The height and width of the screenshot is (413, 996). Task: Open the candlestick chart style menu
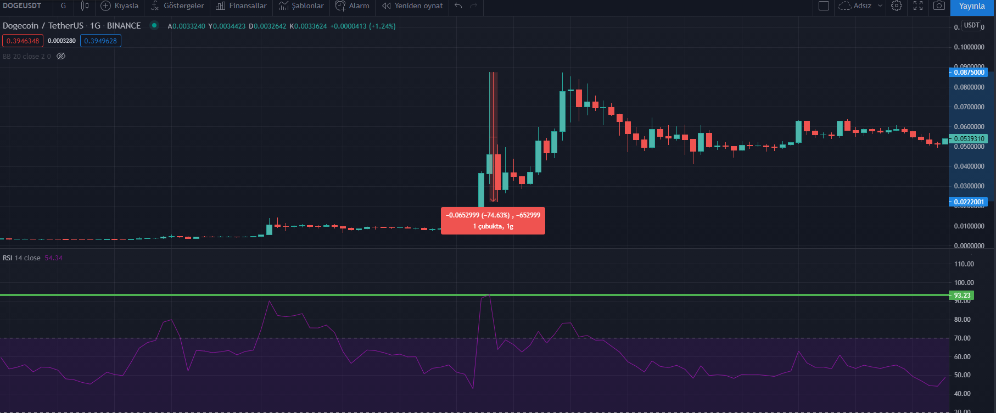pyautogui.click(x=85, y=6)
